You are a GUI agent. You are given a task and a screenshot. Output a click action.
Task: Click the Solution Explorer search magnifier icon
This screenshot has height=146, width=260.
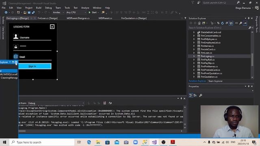pos(250,28)
